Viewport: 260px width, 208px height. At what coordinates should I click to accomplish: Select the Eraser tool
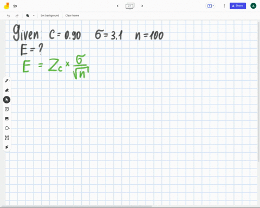tap(7, 90)
